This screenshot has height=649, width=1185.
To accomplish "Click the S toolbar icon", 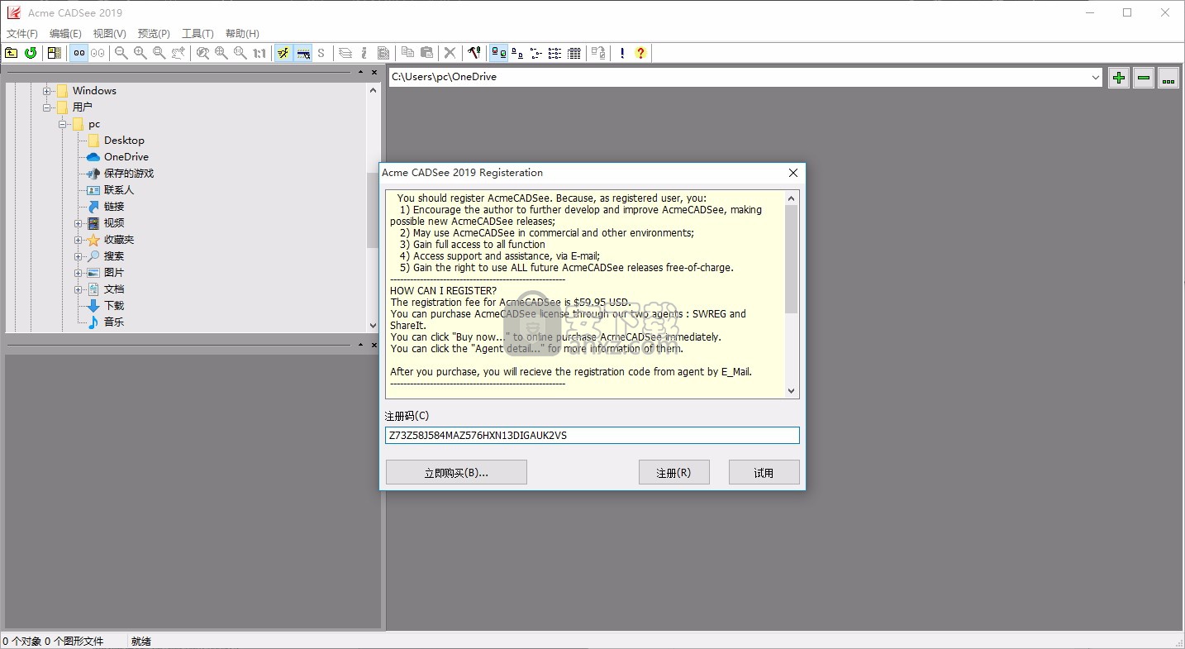I will [x=321, y=53].
